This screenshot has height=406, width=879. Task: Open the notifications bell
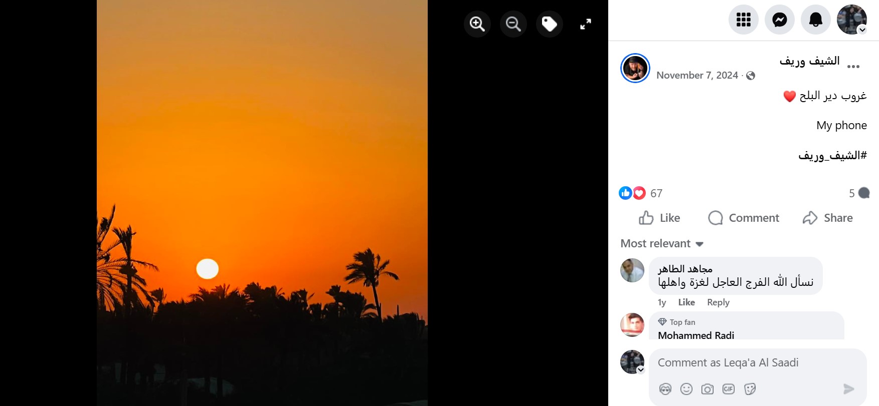pyautogui.click(x=816, y=20)
